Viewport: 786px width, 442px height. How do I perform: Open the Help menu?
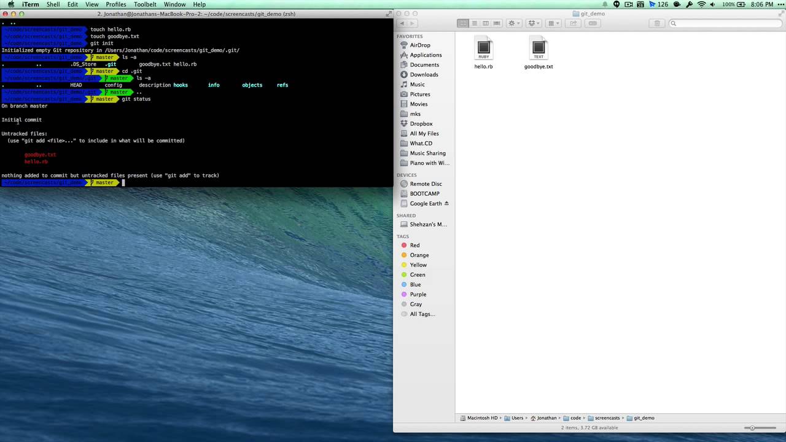[x=200, y=4]
